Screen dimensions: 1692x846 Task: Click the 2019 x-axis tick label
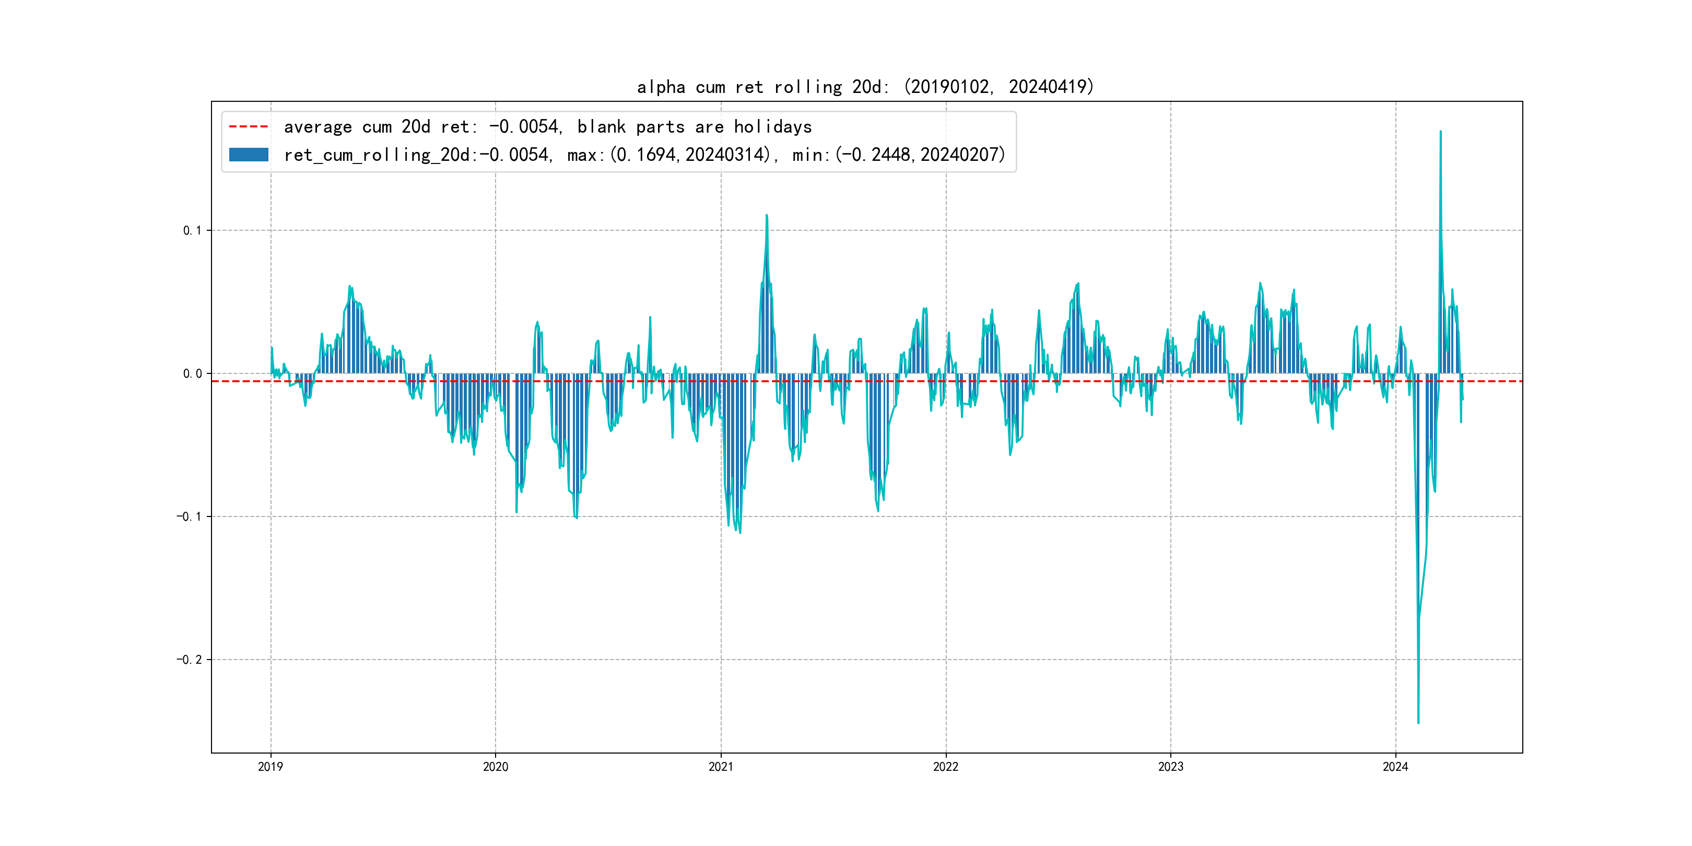(271, 767)
